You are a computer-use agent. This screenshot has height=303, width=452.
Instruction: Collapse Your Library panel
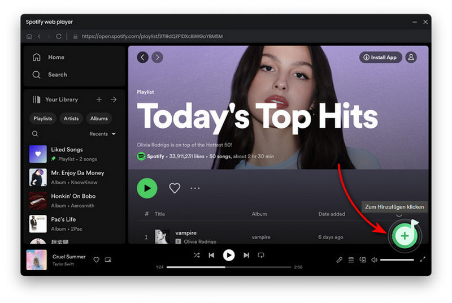click(55, 99)
